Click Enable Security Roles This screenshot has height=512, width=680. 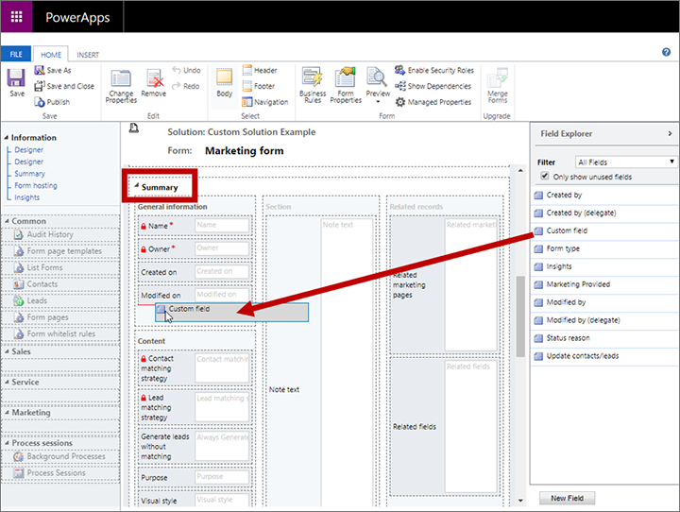[x=434, y=70]
